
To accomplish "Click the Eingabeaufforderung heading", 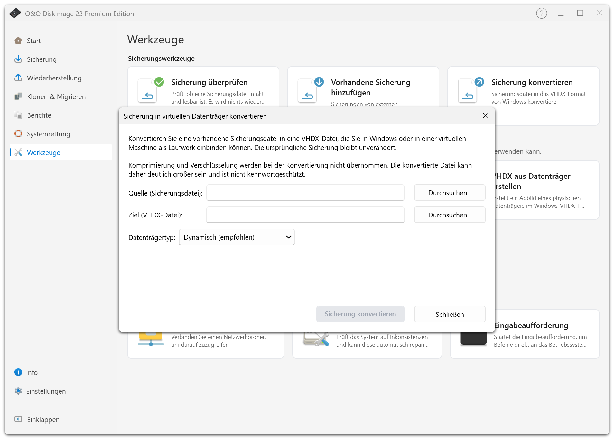I will pyautogui.click(x=531, y=325).
